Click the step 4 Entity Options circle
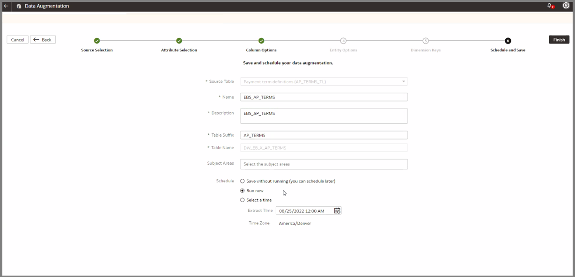 (343, 41)
